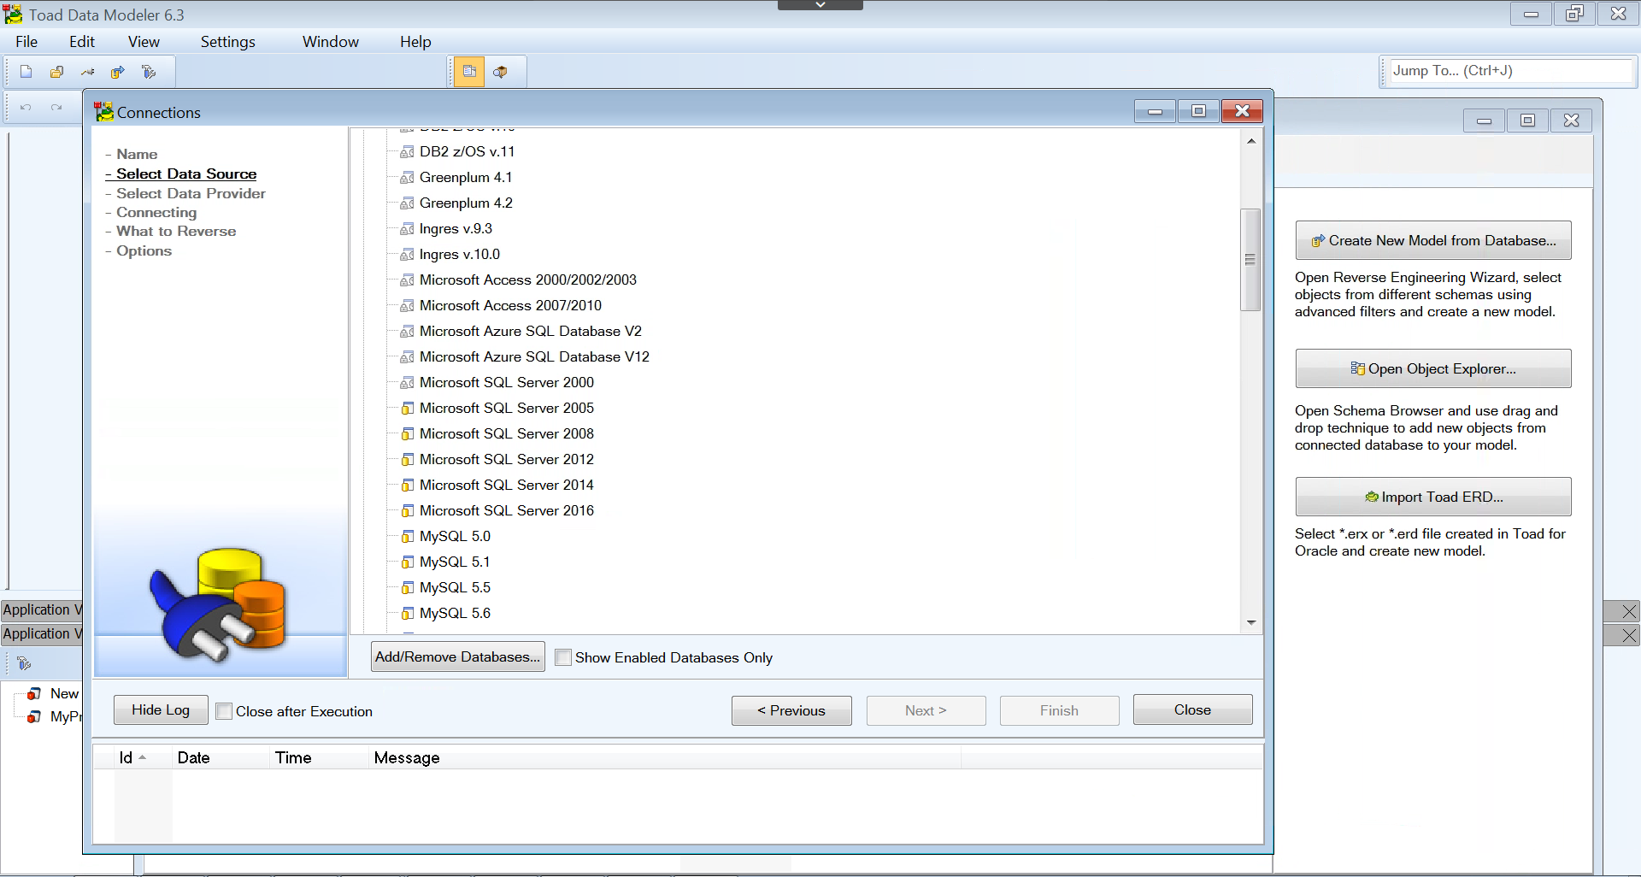Click the disabled icon beside Ingres v.9.3

click(x=408, y=229)
